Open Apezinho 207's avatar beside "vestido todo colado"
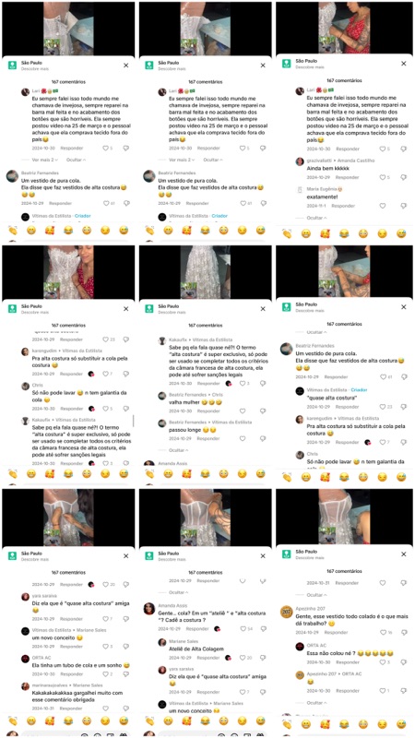 point(287,612)
